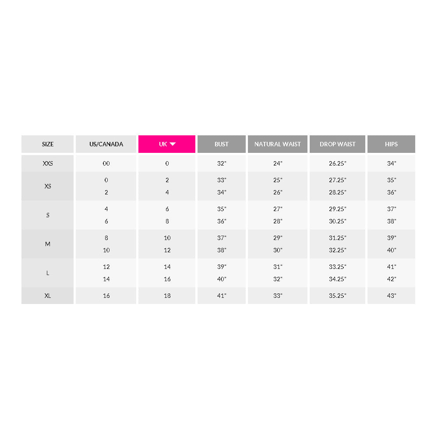438x438 pixels.
Task: Pick the M size row label
Action: coord(48,244)
